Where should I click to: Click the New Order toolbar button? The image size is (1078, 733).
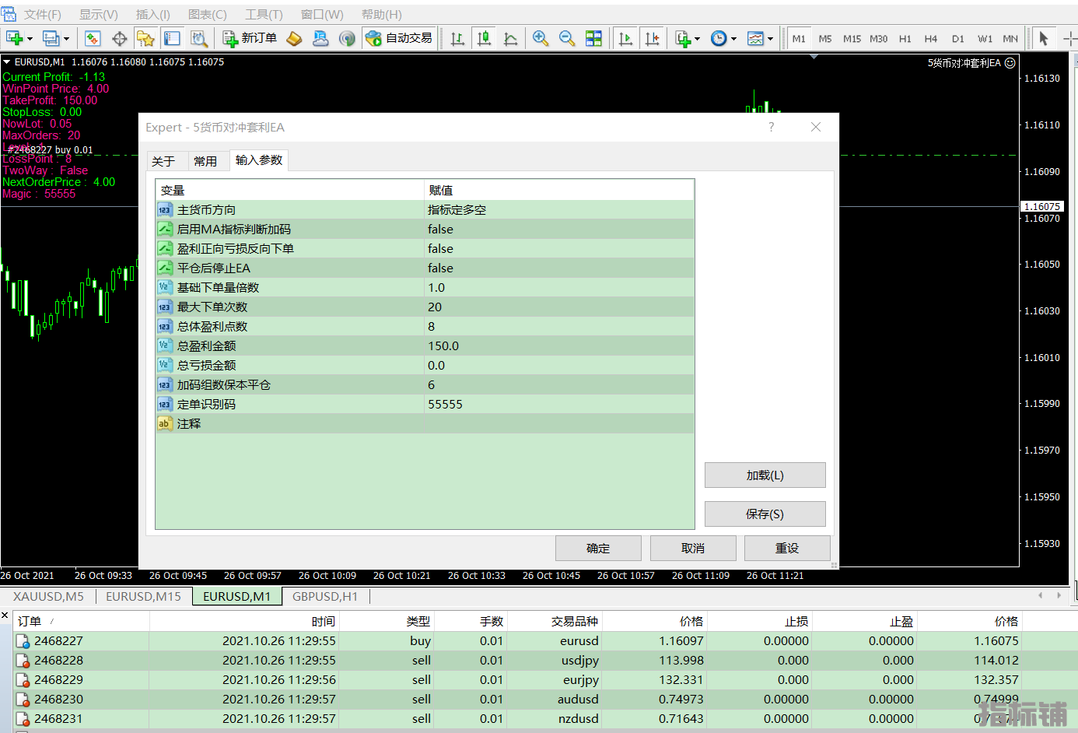pos(250,38)
